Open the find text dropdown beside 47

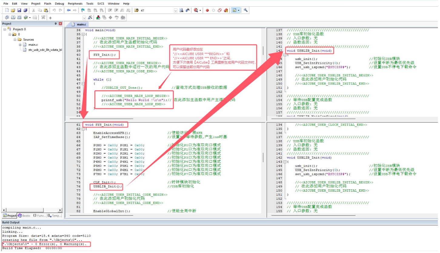click(x=176, y=10)
